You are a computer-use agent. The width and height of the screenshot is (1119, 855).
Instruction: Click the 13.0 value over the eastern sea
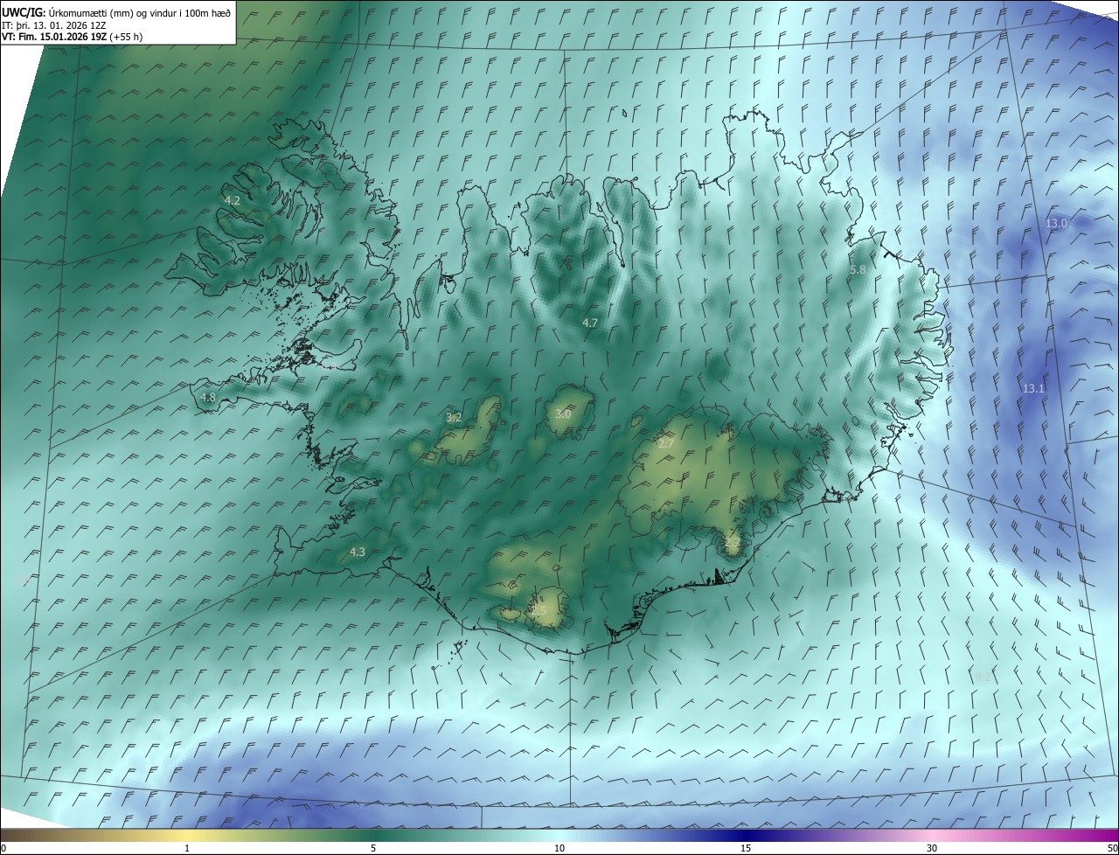point(1057,224)
